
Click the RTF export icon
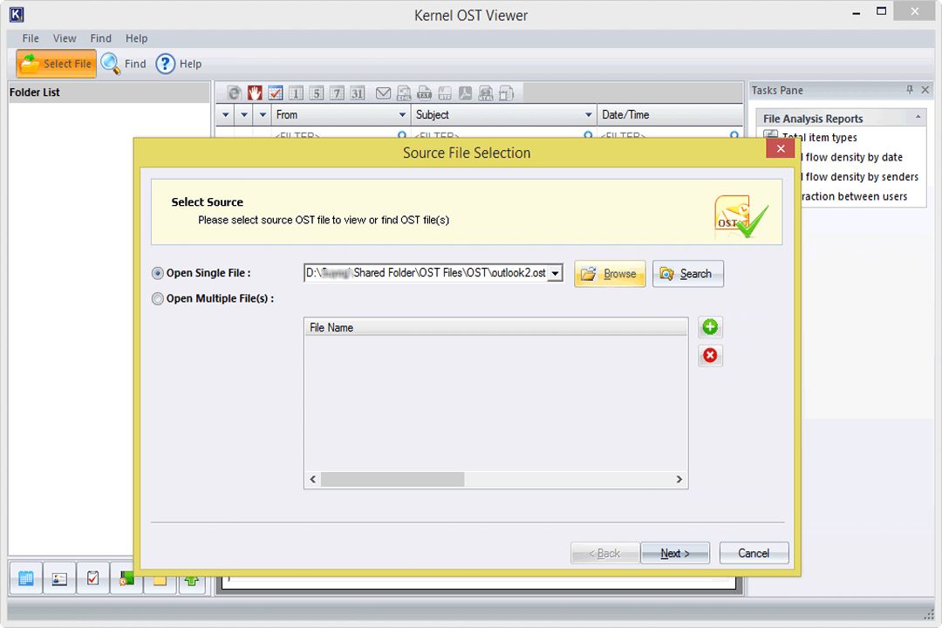tap(445, 93)
